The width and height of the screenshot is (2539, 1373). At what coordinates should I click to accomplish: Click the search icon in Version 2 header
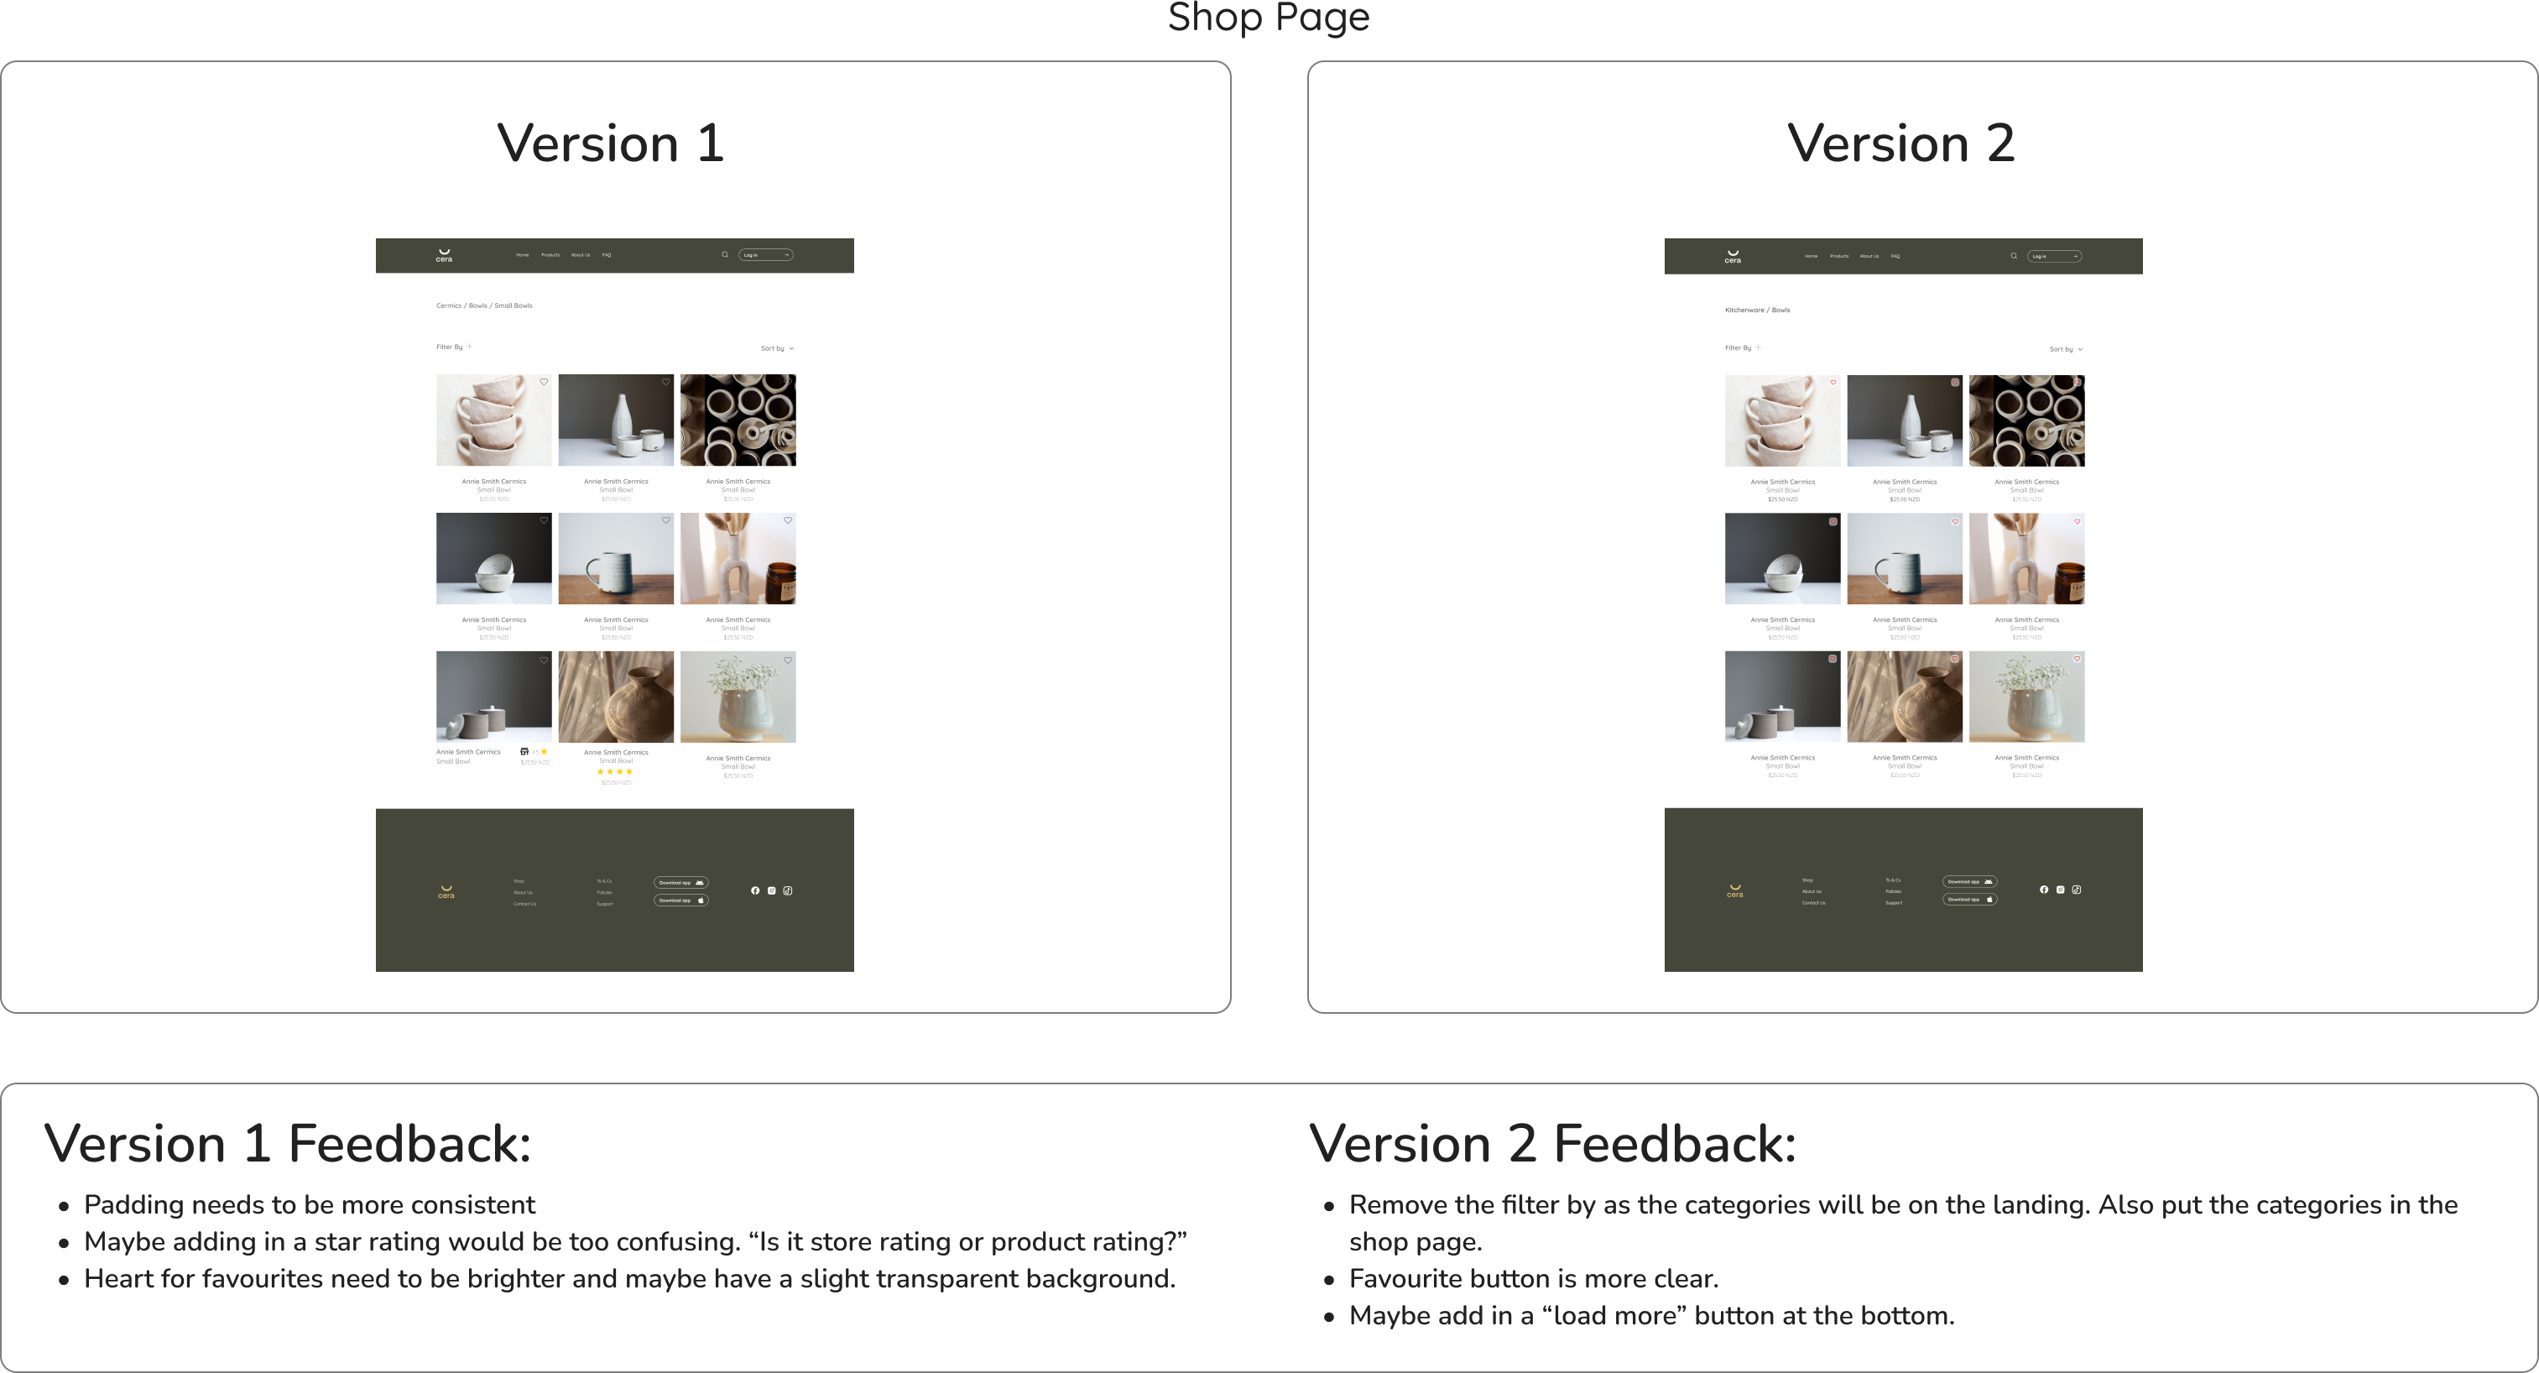tap(2014, 255)
